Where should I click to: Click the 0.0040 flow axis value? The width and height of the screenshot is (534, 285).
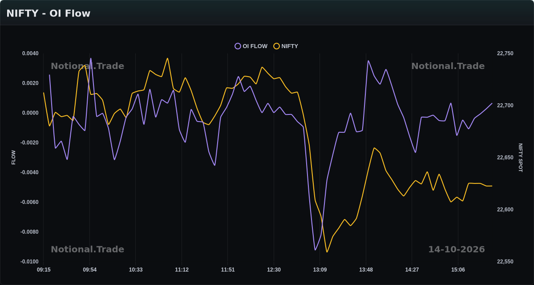click(30, 53)
